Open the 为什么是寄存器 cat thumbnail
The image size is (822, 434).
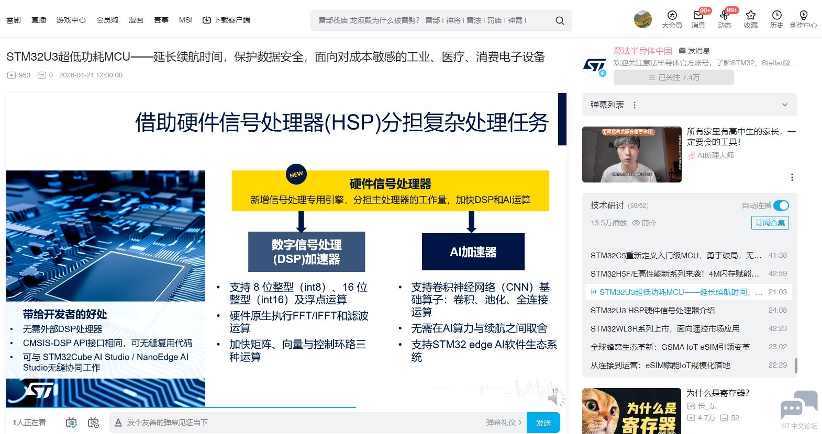click(x=632, y=411)
